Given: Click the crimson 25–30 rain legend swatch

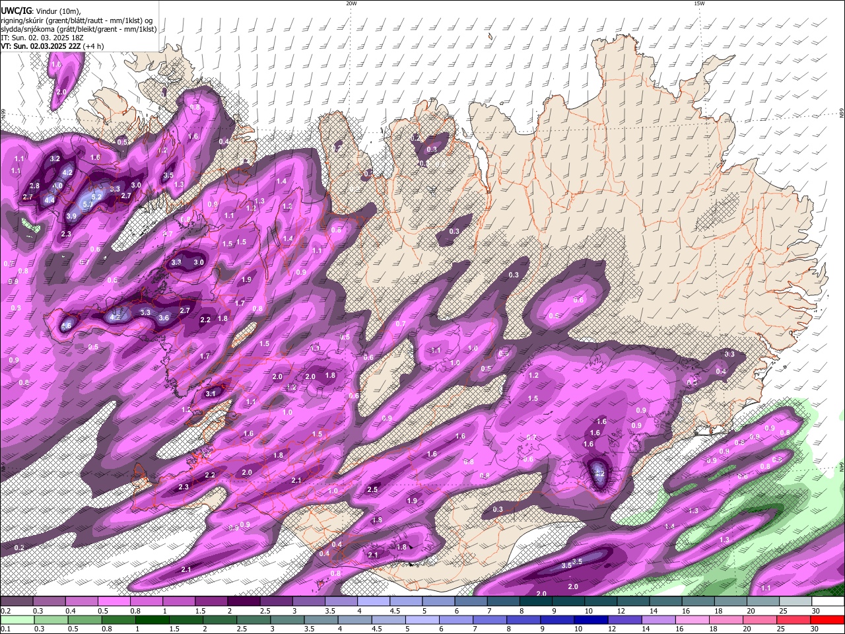Looking at the screenshot, I should click(795, 619).
